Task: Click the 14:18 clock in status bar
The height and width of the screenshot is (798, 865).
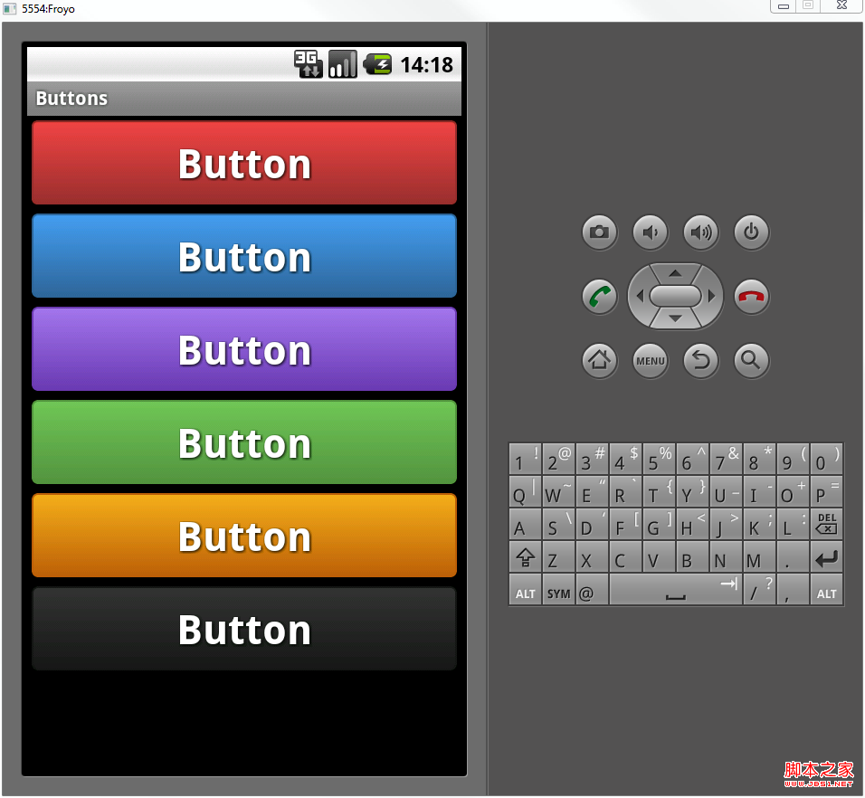Action: click(426, 65)
